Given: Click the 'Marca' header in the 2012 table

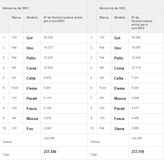Looking at the screenshot, I should pyautogui.click(x=104, y=17).
